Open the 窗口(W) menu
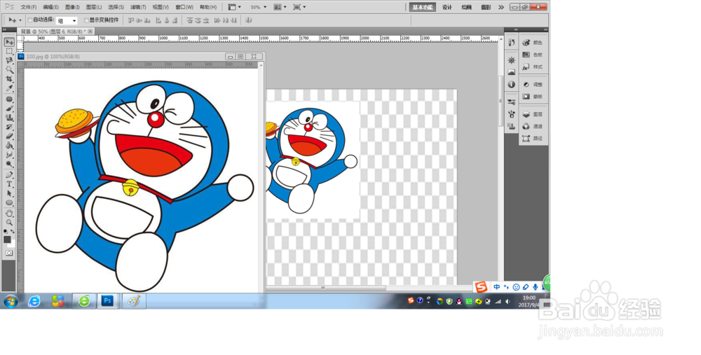Image resolution: width=701 pixels, height=355 pixels. pyautogui.click(x=184, y=7)
